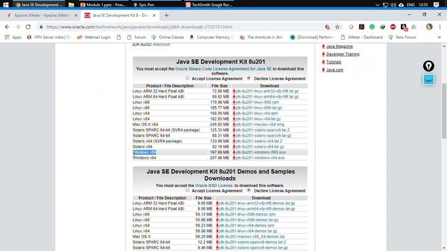Open the black extension with red badge
Viewport: 447px width, 251px height.
404,27
